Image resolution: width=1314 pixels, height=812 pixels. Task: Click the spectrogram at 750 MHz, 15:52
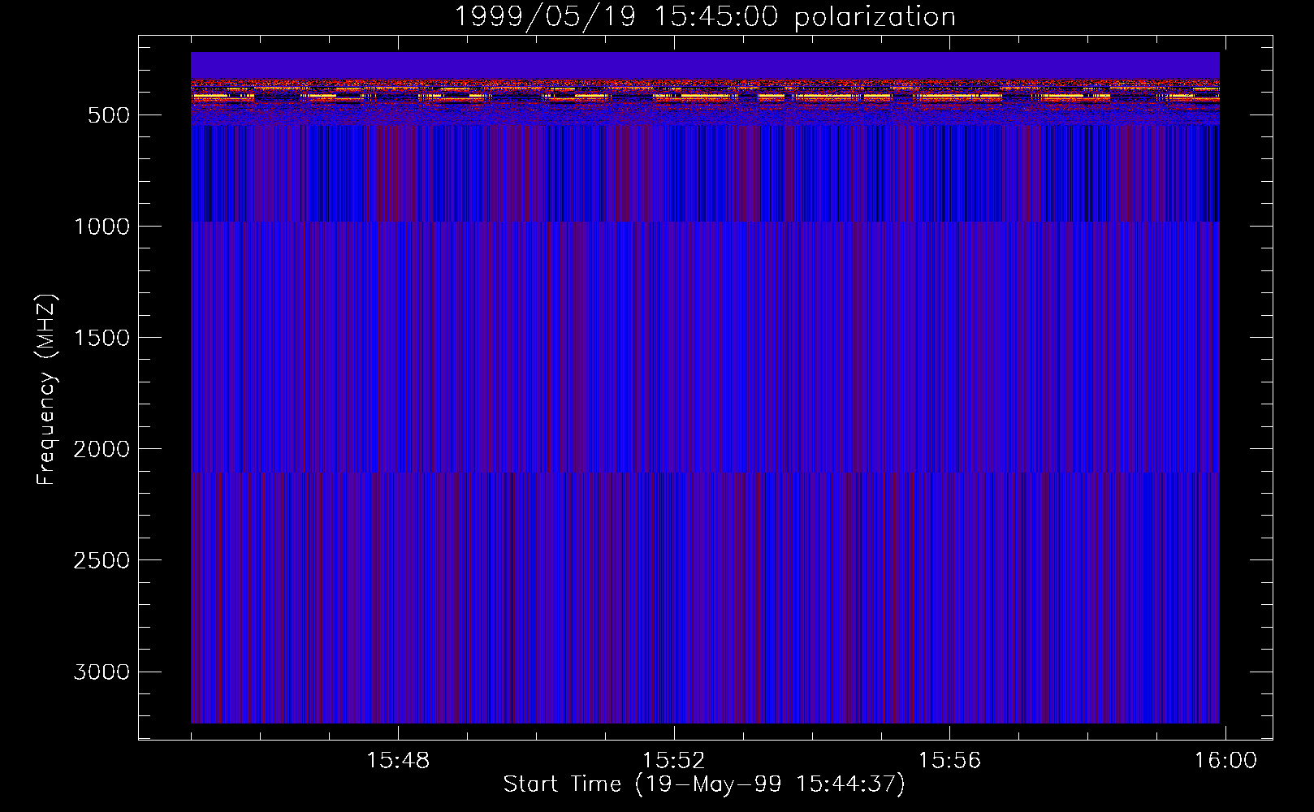(673, 171)
